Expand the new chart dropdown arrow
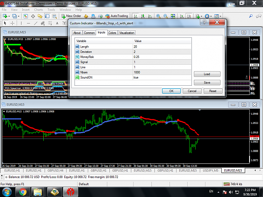The width and height of the screenshot is (263, 197). click(x=9, y=16)
